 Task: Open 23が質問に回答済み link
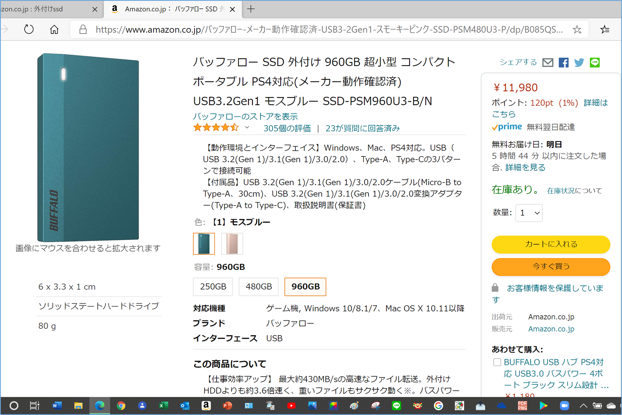tap(362, 128)
